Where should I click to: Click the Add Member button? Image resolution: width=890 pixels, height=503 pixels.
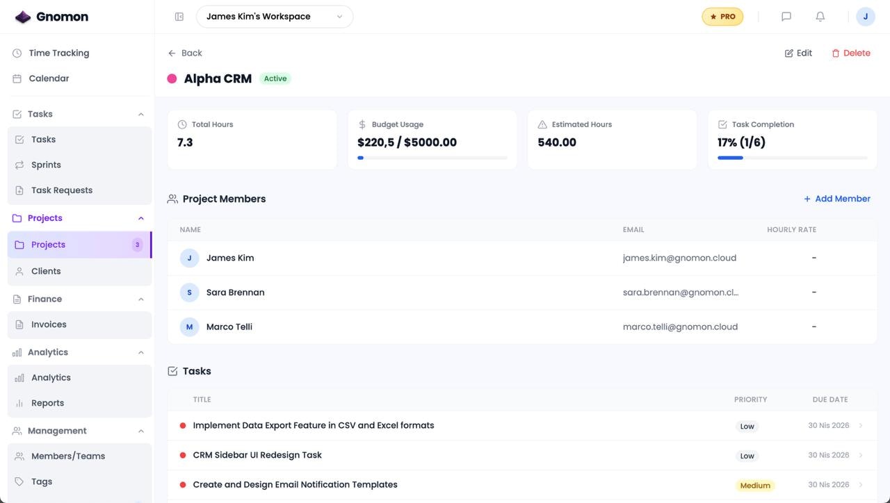pos(837,199)
